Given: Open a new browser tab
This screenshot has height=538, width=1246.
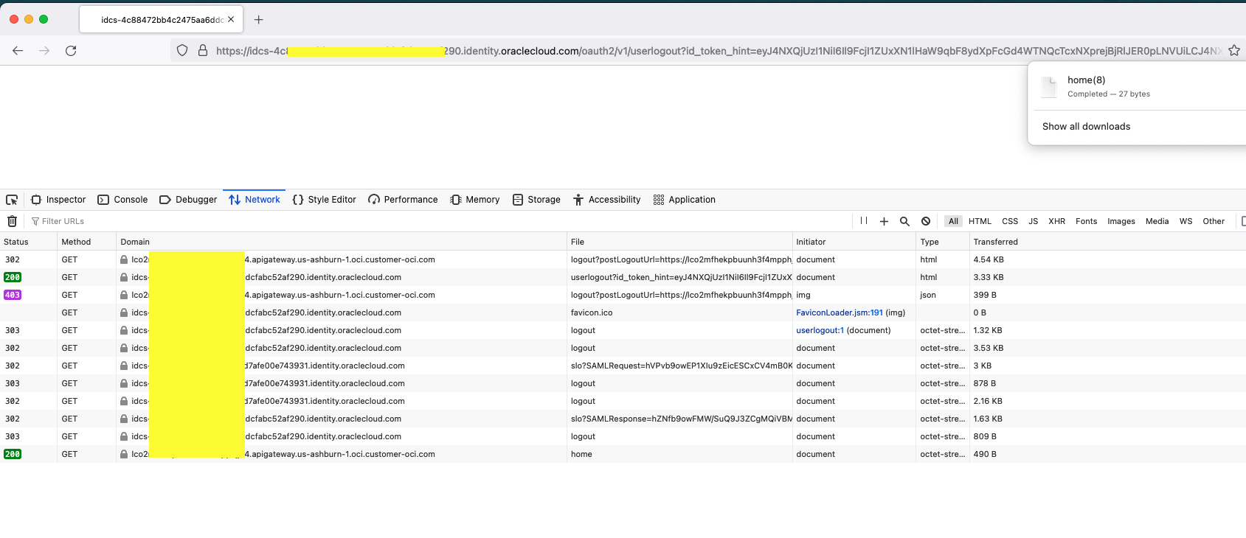Looking at the screenshot, I should [x=258, y=20].
